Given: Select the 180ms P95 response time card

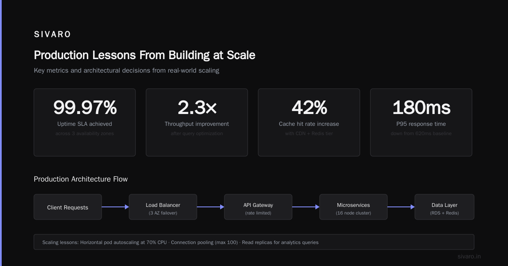Looking at the screenshot, I should tap(421, 122).
